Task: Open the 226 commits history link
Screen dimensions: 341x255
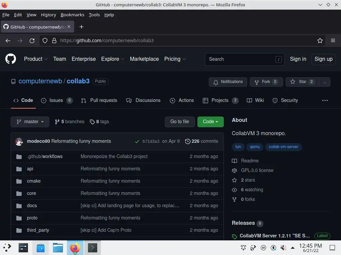Action: [x=201, y=141]
